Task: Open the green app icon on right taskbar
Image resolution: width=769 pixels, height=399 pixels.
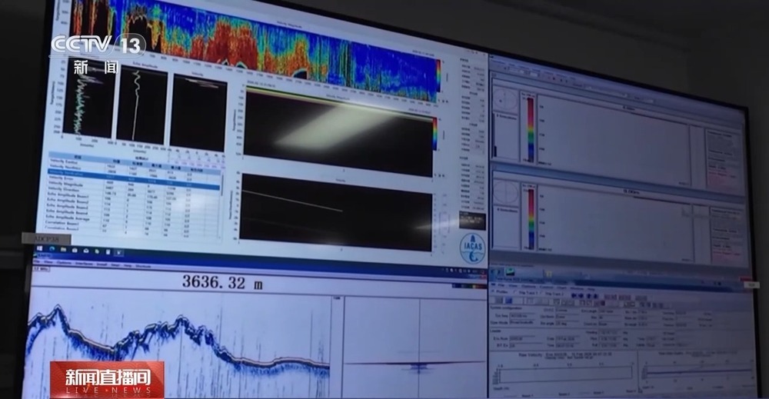Action: click(508, 273)
